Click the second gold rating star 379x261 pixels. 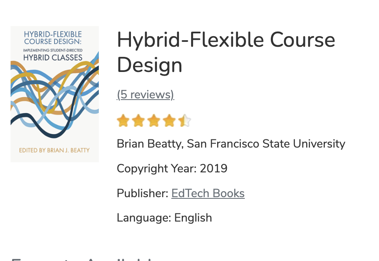pos(138,121)
